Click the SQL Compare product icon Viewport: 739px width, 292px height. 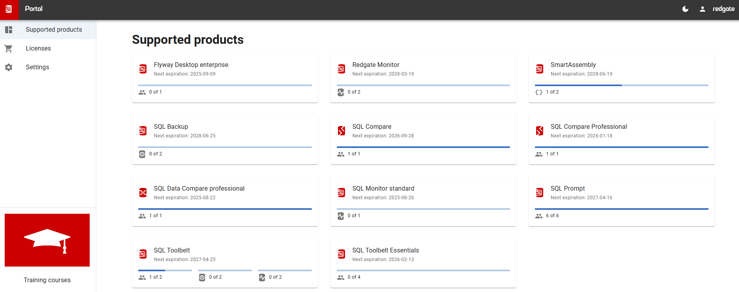pyautogui.click(x=341, y=131)
